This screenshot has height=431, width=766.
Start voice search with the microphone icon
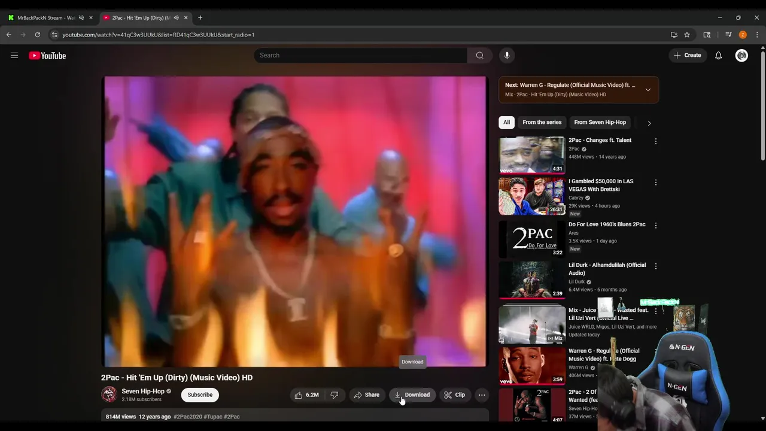[x=507, y=55]
